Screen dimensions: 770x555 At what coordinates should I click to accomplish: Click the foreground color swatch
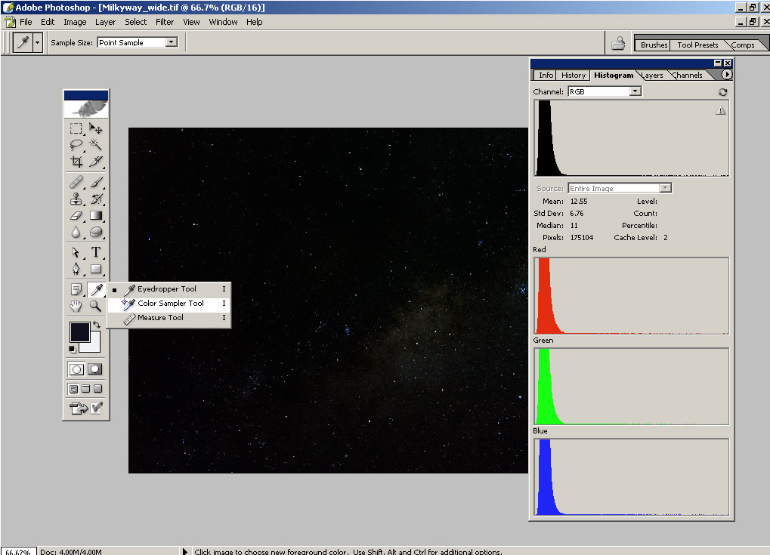pyautogui.click(x=79, y=331)
